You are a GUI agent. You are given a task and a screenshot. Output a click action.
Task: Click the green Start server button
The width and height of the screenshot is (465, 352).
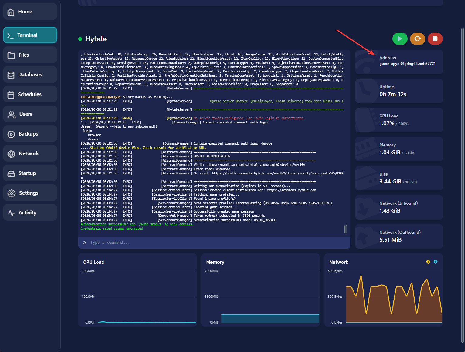pyautogui.click(x=400, y=39)
